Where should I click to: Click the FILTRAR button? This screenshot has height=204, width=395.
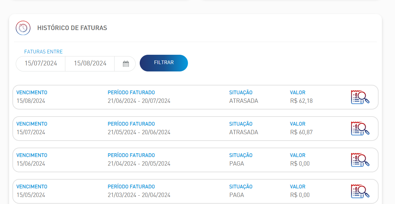[164, 63]
